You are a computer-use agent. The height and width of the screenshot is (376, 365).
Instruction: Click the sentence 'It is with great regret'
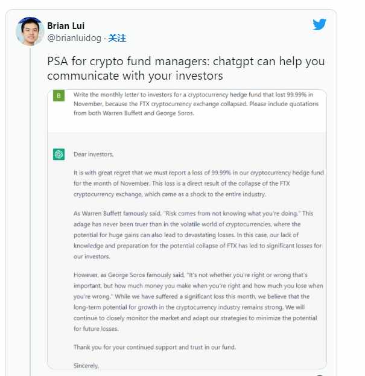(198, 173)
